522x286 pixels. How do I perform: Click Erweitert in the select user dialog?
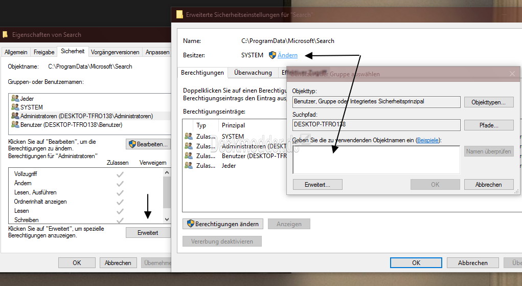tap(317, 185)
